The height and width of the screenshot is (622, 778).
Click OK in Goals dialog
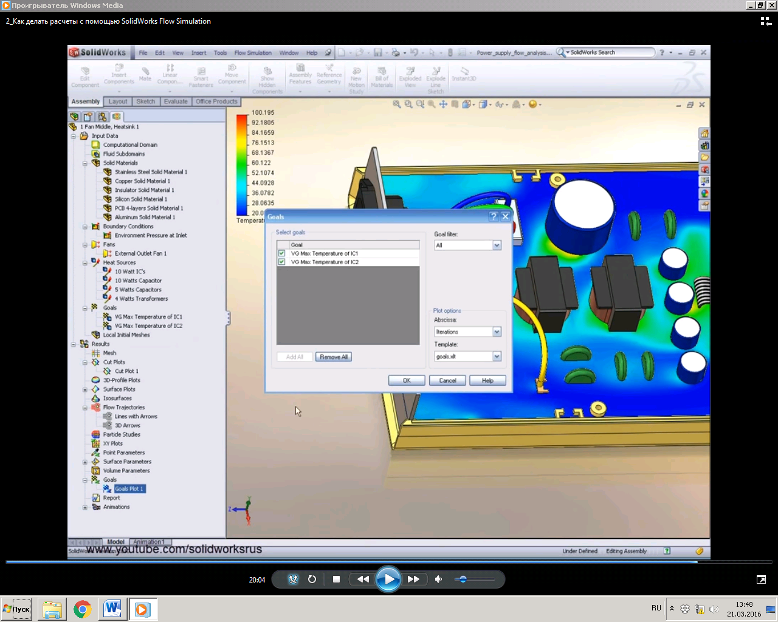click(407, 381)
